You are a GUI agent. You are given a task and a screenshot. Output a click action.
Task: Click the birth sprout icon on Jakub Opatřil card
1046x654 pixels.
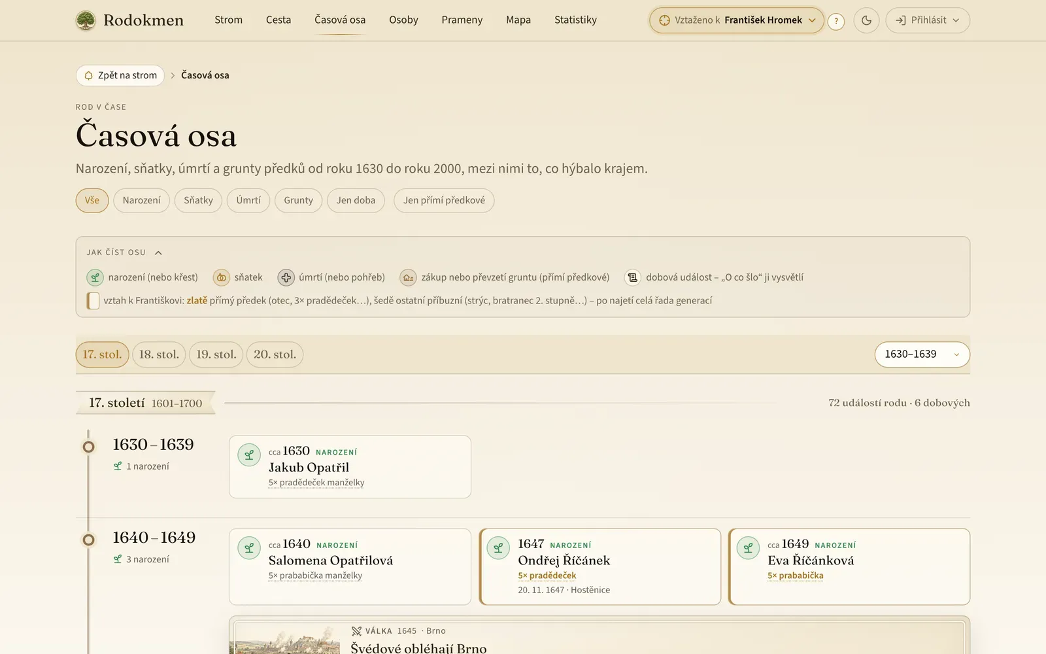point(249,455)
